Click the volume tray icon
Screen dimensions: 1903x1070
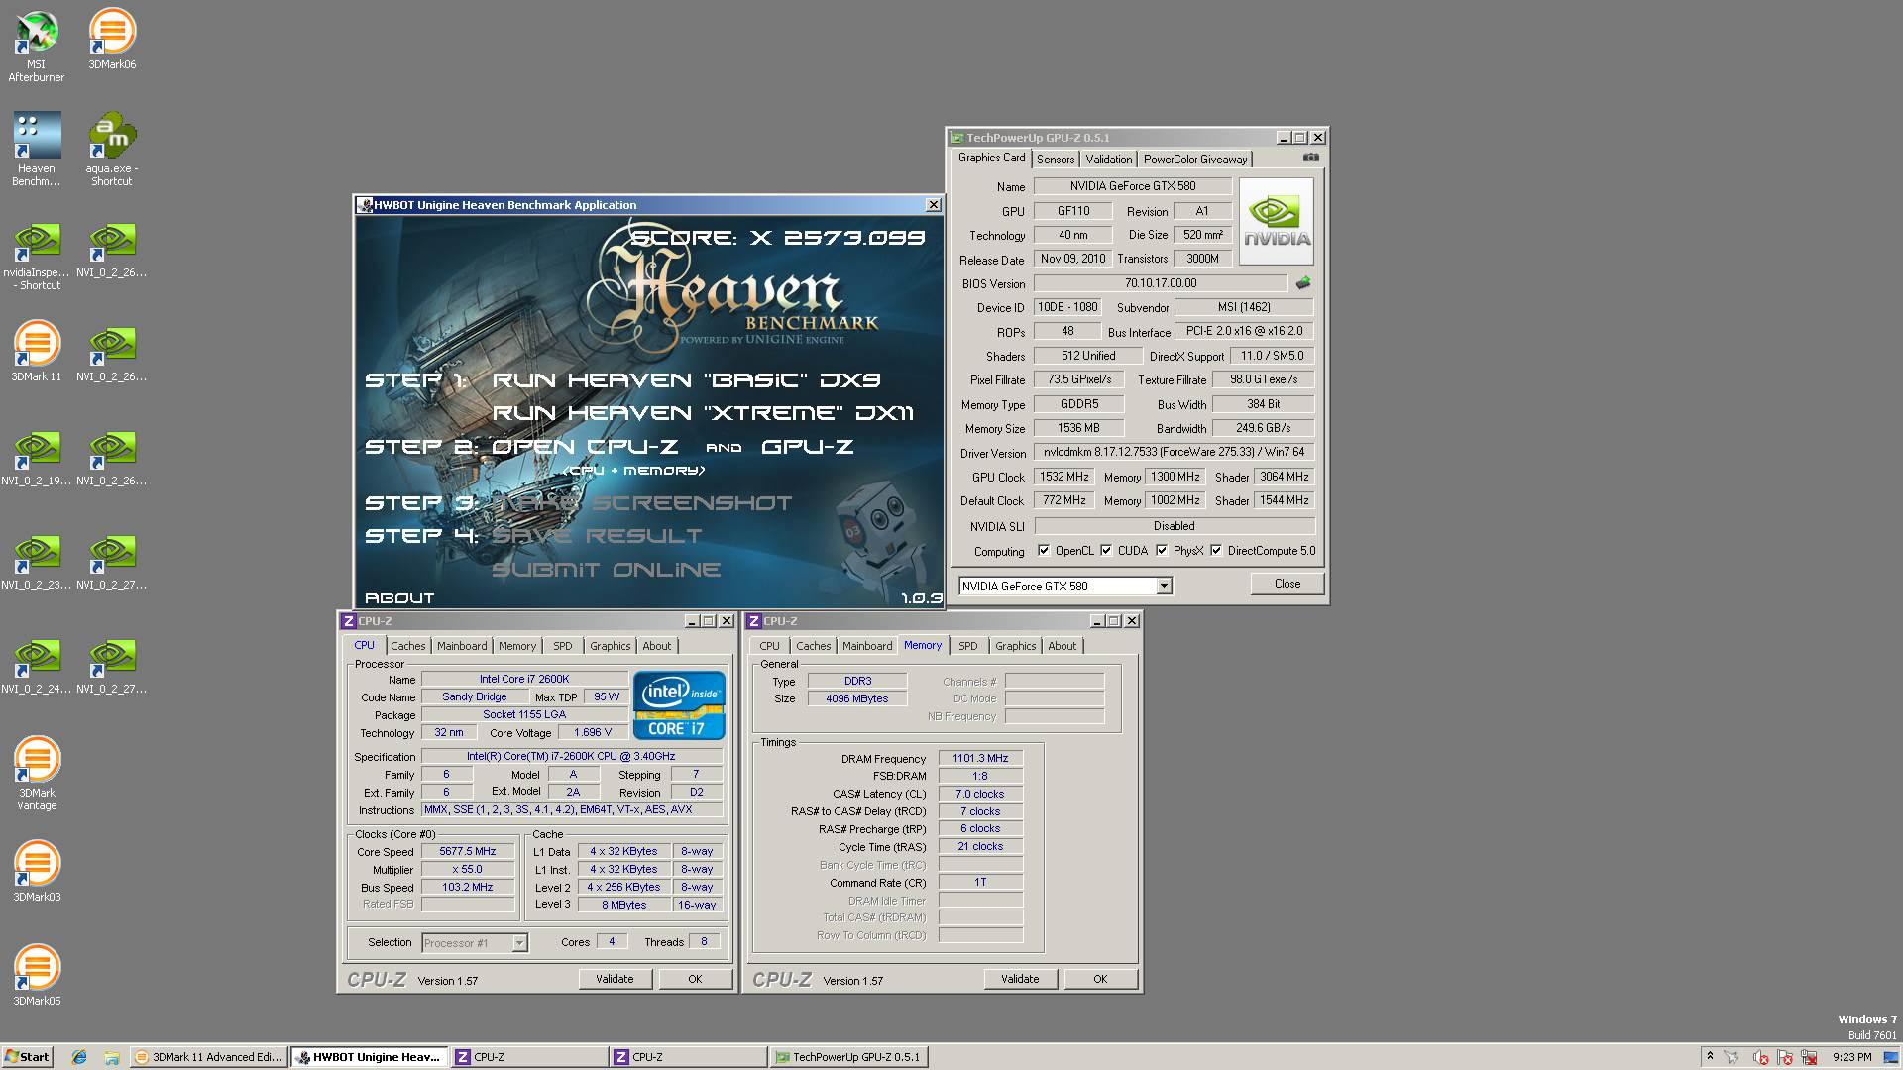coord(1760,1057)
